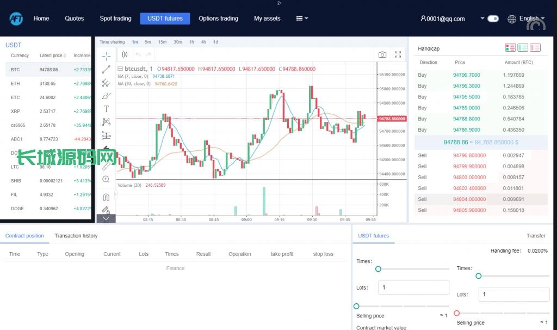Enable the magnet snap tool
The height and width of the screenshot is (330, 557).
[x=106, y=197]
